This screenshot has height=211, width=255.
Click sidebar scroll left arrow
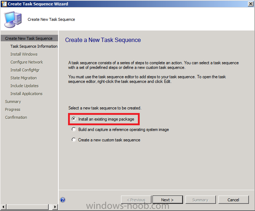4,207
